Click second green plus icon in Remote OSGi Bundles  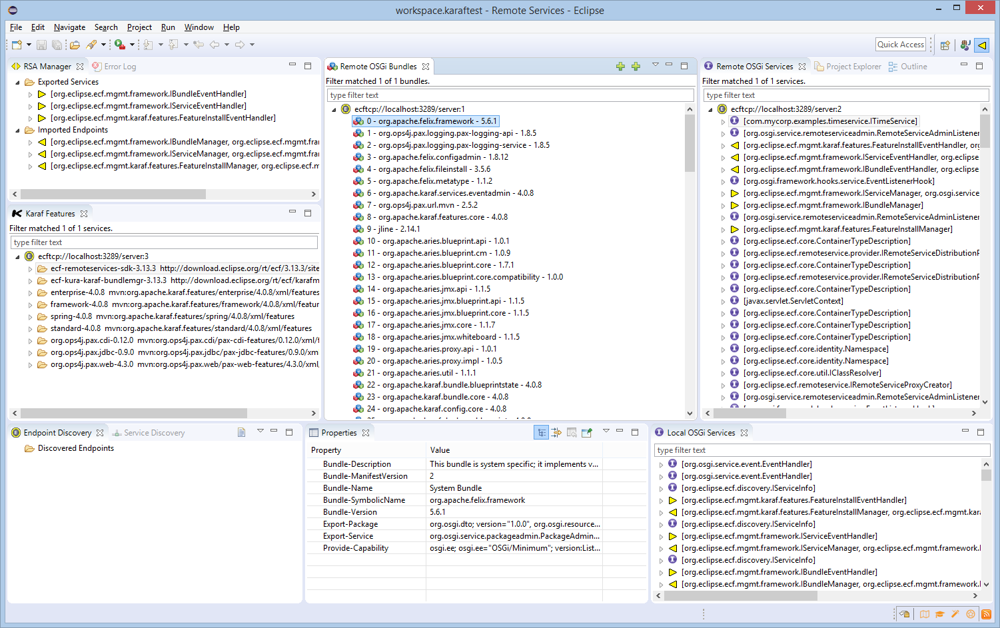pos(636,67)
